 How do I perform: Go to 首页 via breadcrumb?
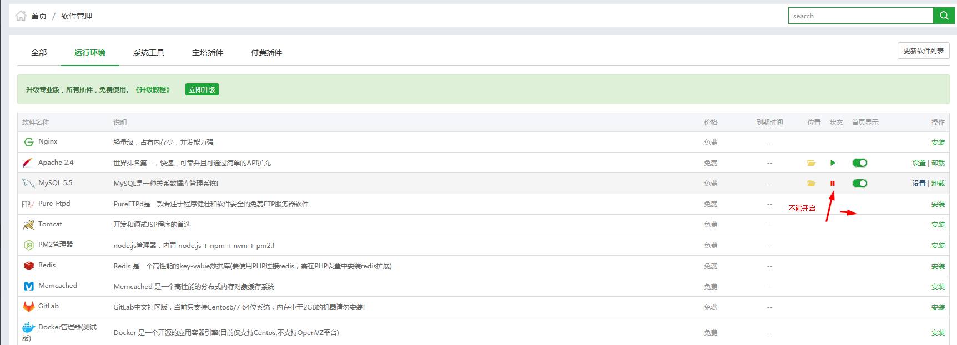coord(39,16)
